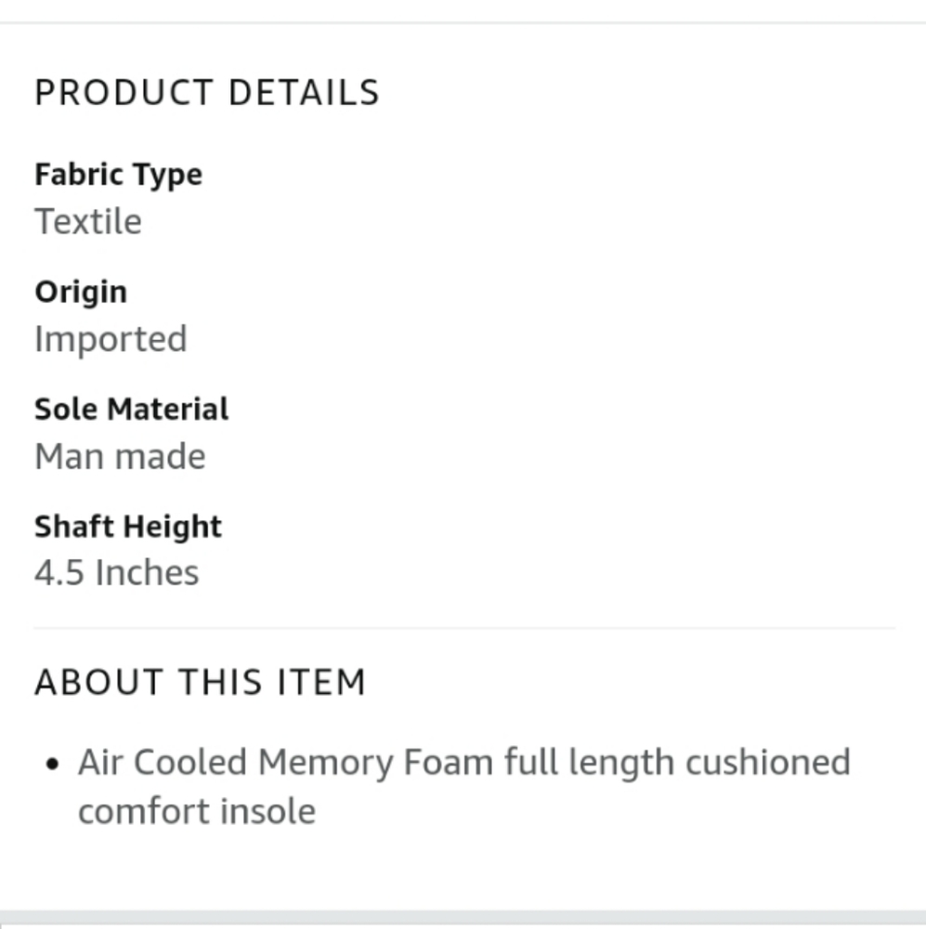Screen dimensions: 926x929
Task: Click the word Inches
Action: pyautogui.click(x=147, y=573)
